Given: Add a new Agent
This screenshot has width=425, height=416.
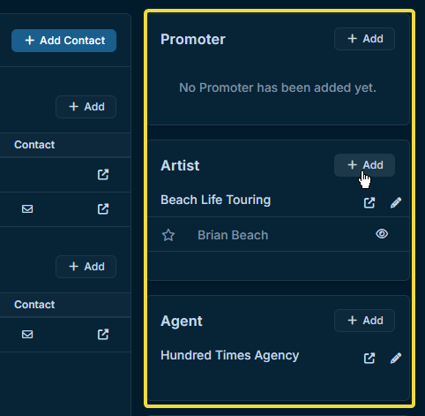Looking at the screenshot, I should coord(364,321).
